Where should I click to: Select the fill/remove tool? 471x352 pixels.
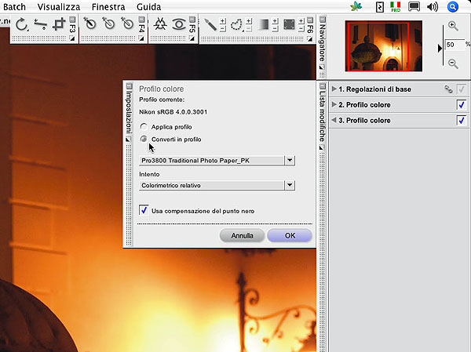click(289, 24)
